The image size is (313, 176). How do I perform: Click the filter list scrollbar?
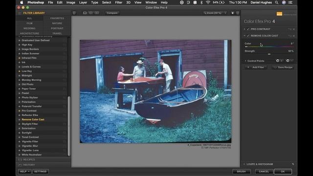69,126
